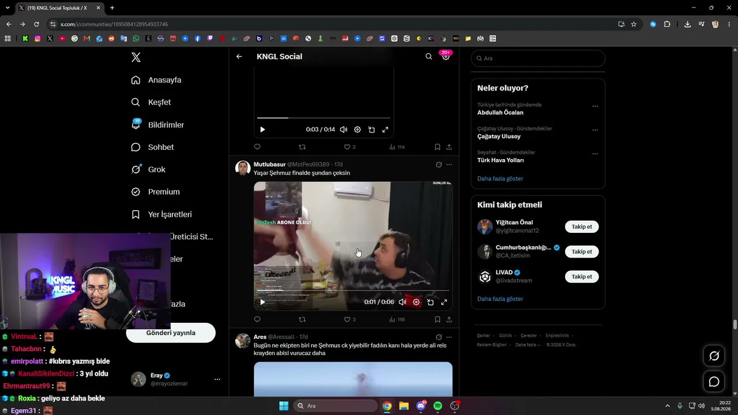Unmute Mutlubasur's video sound
This screenshot has height=415, width=738.
pyautogui.click(x=402, y=302)
